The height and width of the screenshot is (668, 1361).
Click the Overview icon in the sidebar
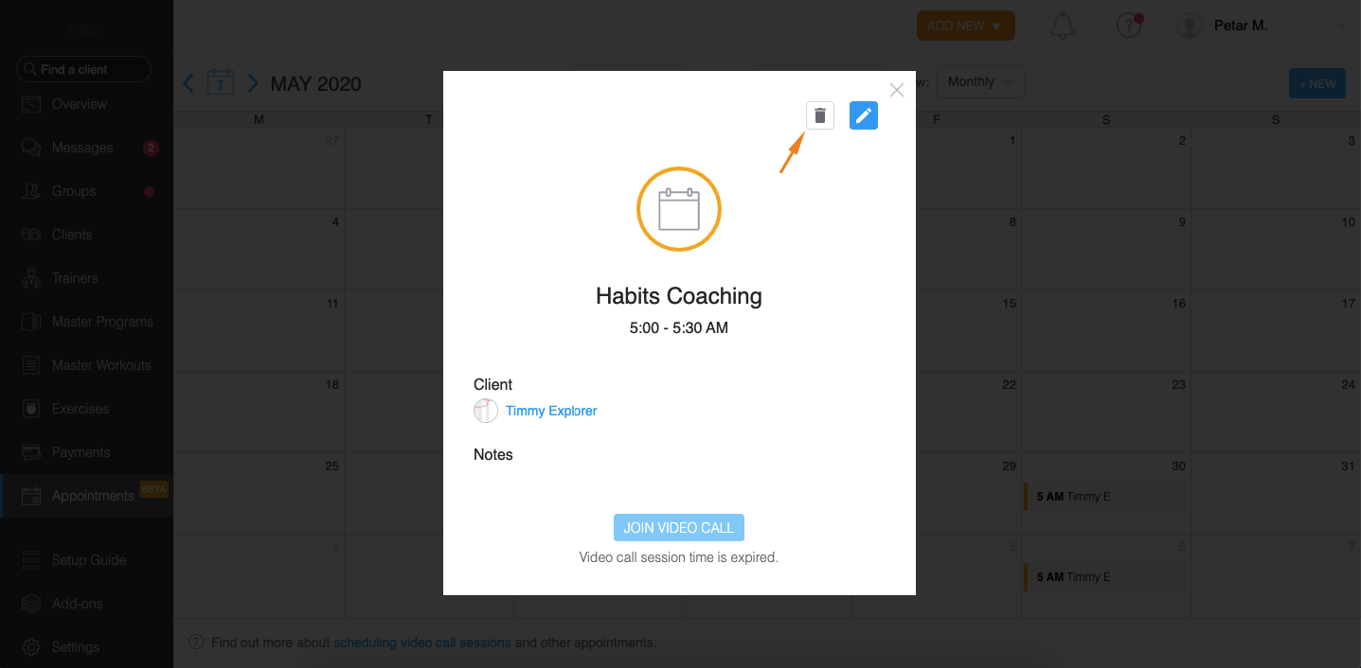coord(31,104)
